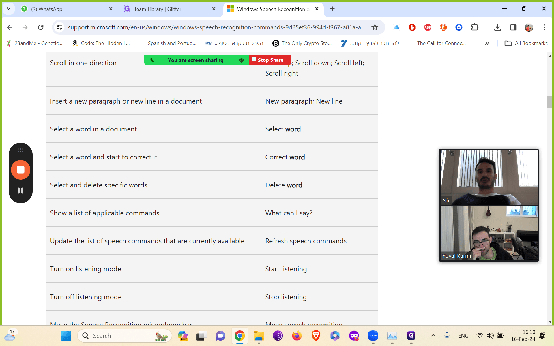
Task: Open the AdBlock Plus extension
Action: click(x=428, y=27)
